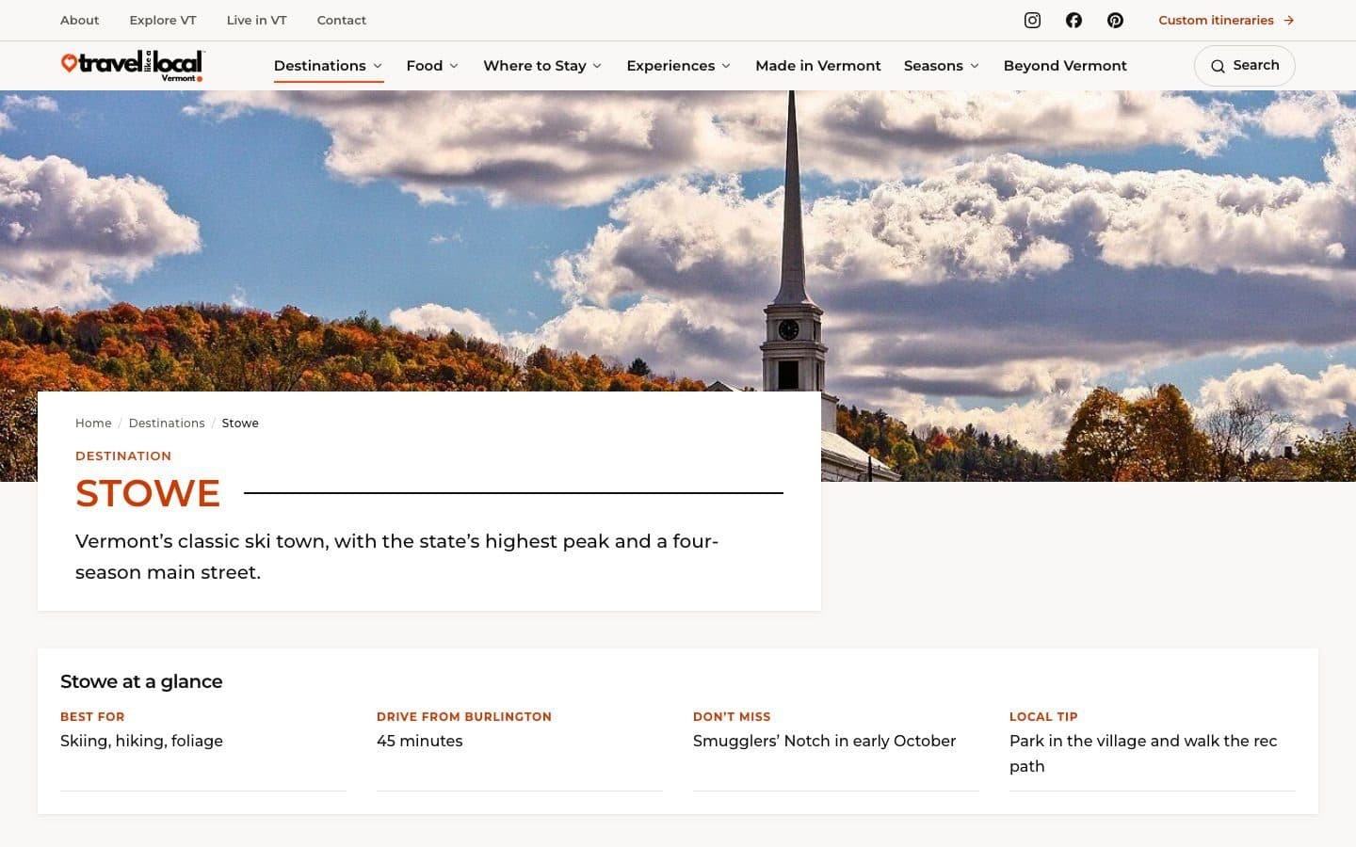This screenshot has width=1356, height=847.
Task: Open the Destinations breadcrumb link
Action: pyautogui.click(x=167, y=423)
